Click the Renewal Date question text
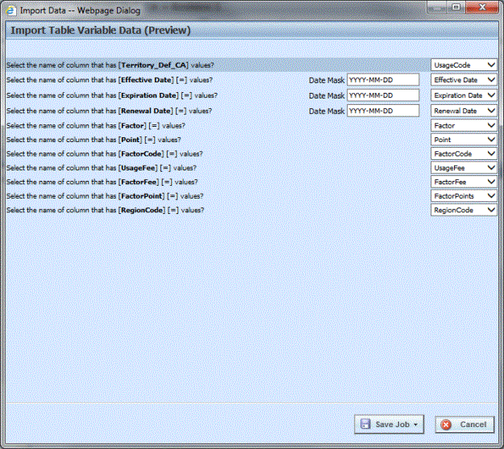Image resolution: width=504 pixels, height=449 pixels. pyautogui.click(x=109, y=111)
